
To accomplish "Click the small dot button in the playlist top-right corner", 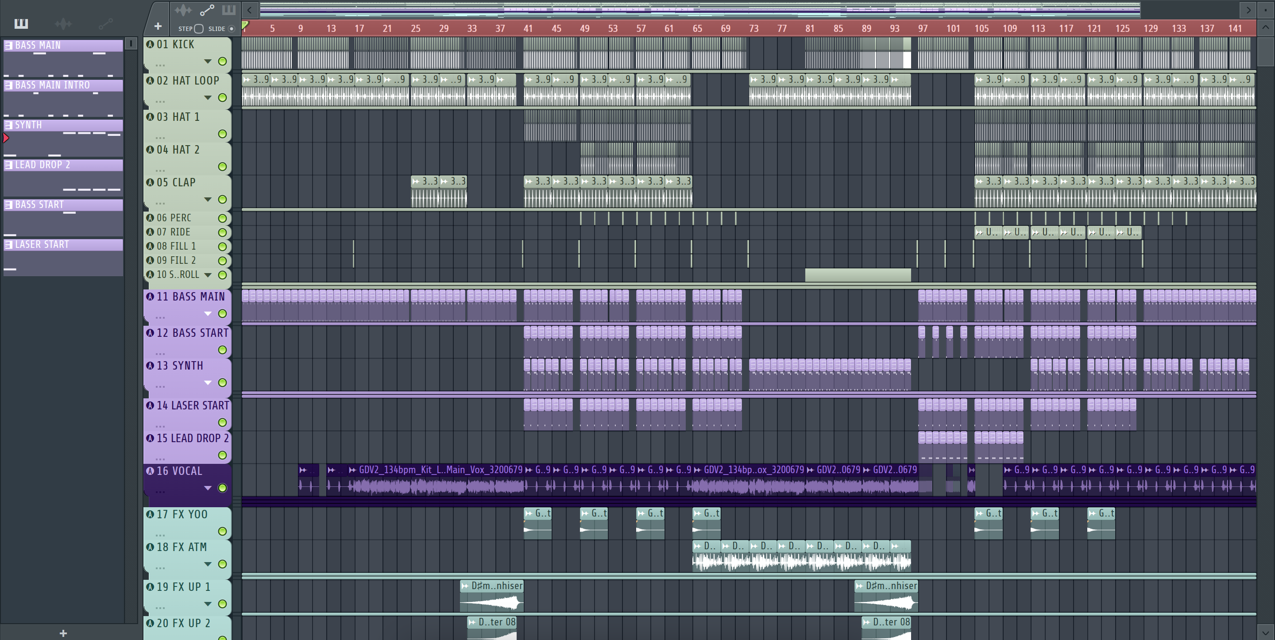I will point(1266,10).
